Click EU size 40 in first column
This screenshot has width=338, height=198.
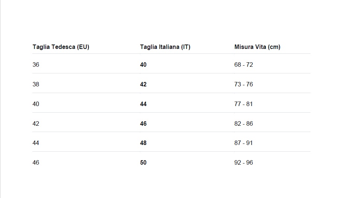(36, 104)
